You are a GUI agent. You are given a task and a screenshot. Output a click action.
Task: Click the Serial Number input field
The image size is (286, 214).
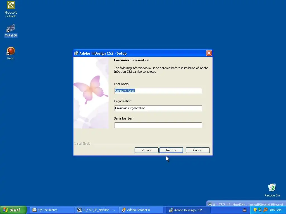tap(158, 125)
